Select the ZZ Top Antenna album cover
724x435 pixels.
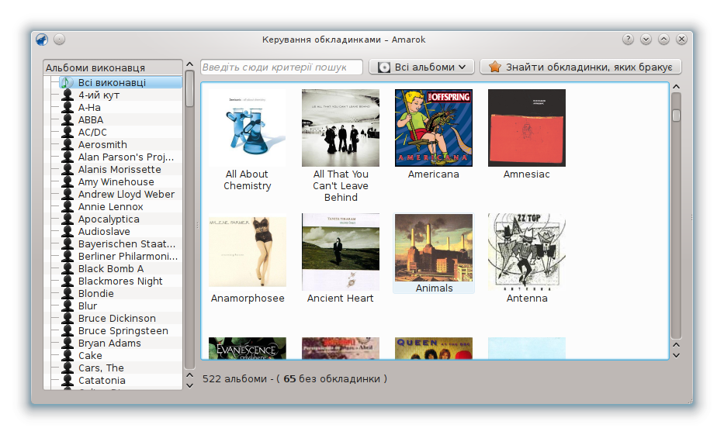527,252
